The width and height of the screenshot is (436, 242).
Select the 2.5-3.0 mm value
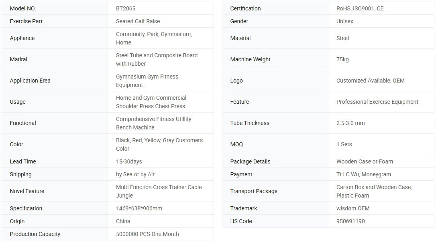(350, 123)
